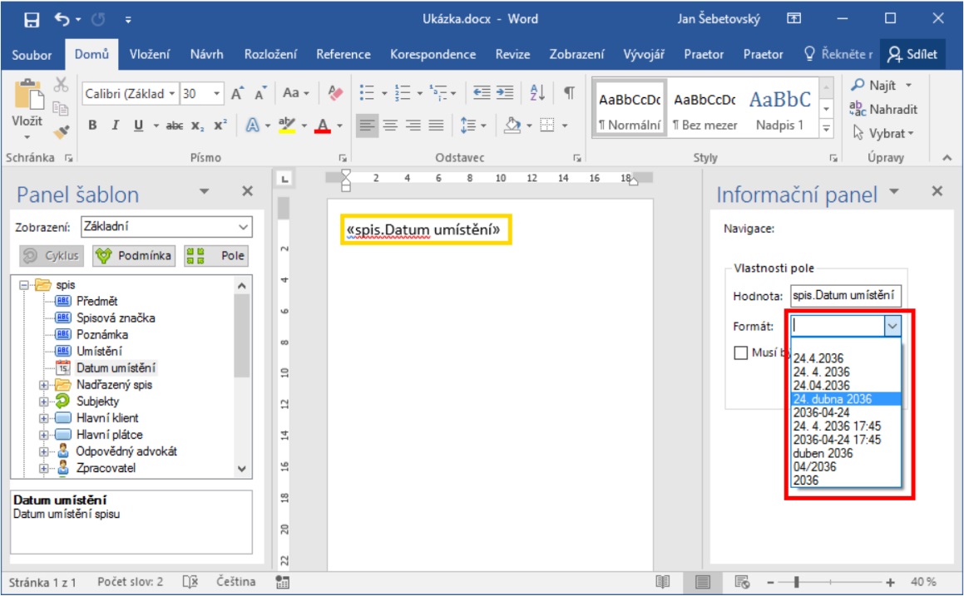Viewport: 964px width, 596px height.
Task: Show paragraph marks with pilcrow icon
Action: pyautogui.click(x=569, y=93)
